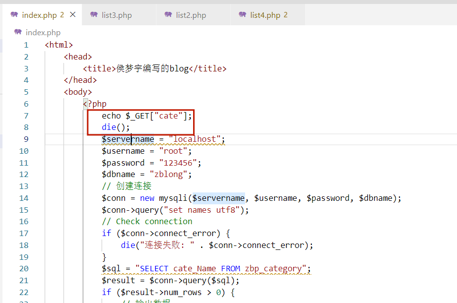Click the "localhost" string value
Screen dimensions: 457x303
(x=195, y=139)
